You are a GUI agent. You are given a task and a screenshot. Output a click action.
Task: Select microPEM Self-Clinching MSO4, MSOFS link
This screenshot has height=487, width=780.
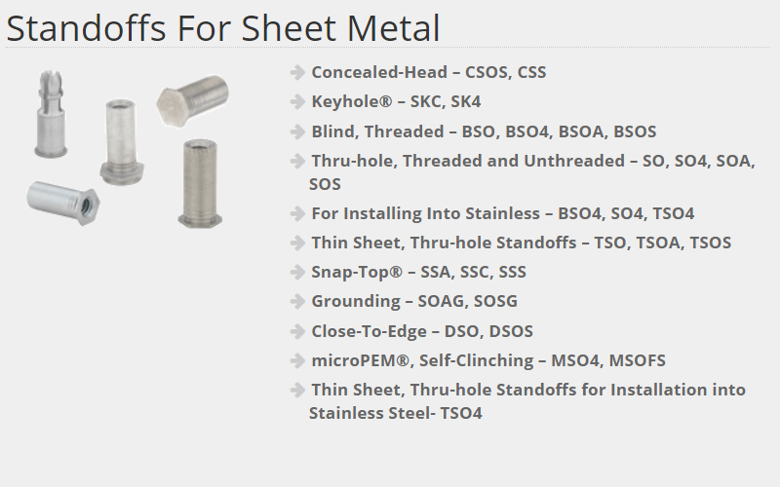point(488,360)
